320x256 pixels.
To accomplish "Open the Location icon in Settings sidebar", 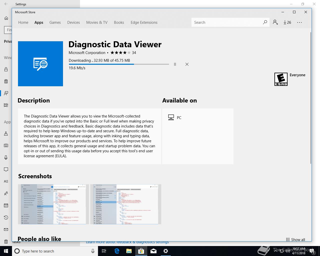I will (6, 133).
